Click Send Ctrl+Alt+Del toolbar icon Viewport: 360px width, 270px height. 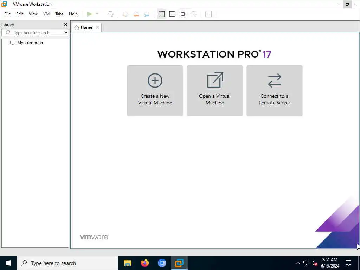110,14
